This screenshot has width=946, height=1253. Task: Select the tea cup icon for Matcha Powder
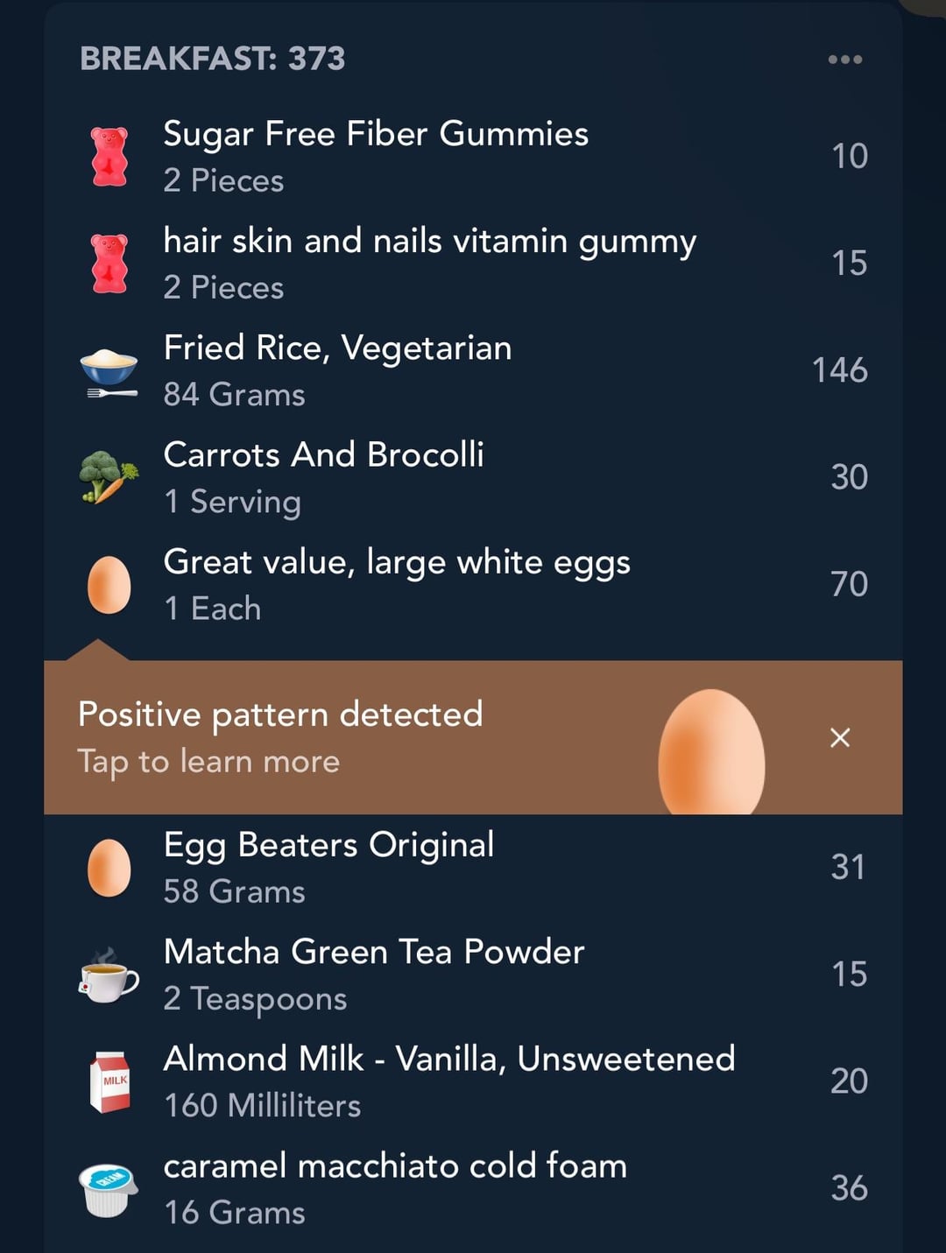[x=109, y=975]
